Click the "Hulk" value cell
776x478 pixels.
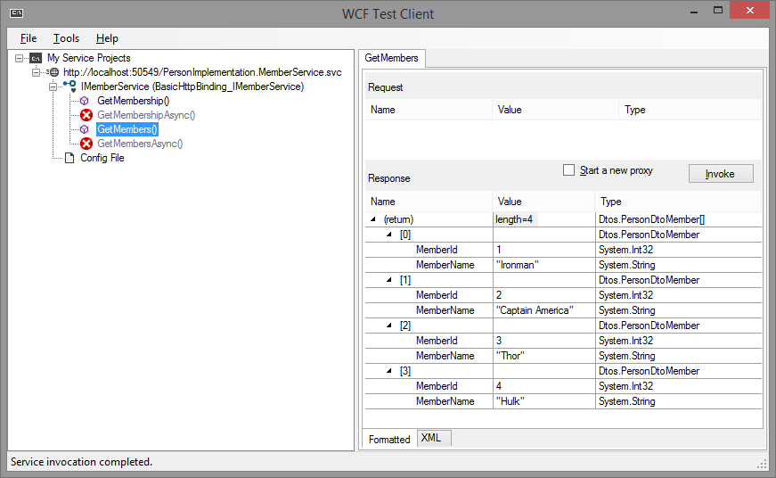543,401
